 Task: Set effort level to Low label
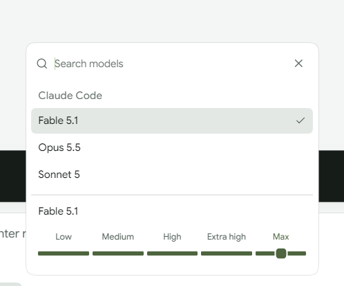tap(64, 237)
